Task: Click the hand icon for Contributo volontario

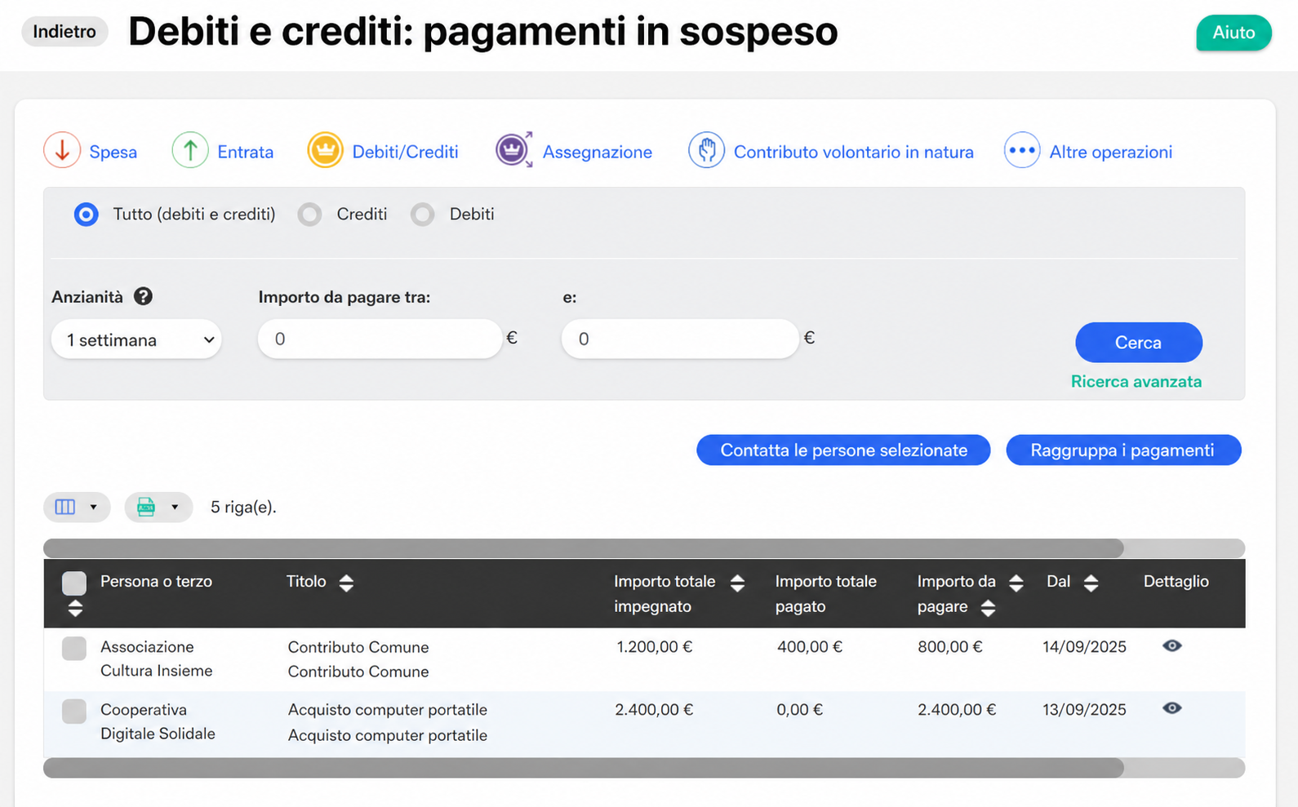Action: tap(706, 151)
